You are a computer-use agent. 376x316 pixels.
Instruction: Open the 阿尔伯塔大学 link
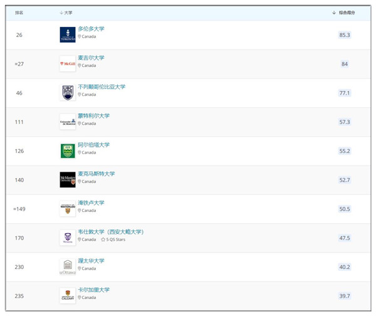pyautogui.click(x=94, y=145)
